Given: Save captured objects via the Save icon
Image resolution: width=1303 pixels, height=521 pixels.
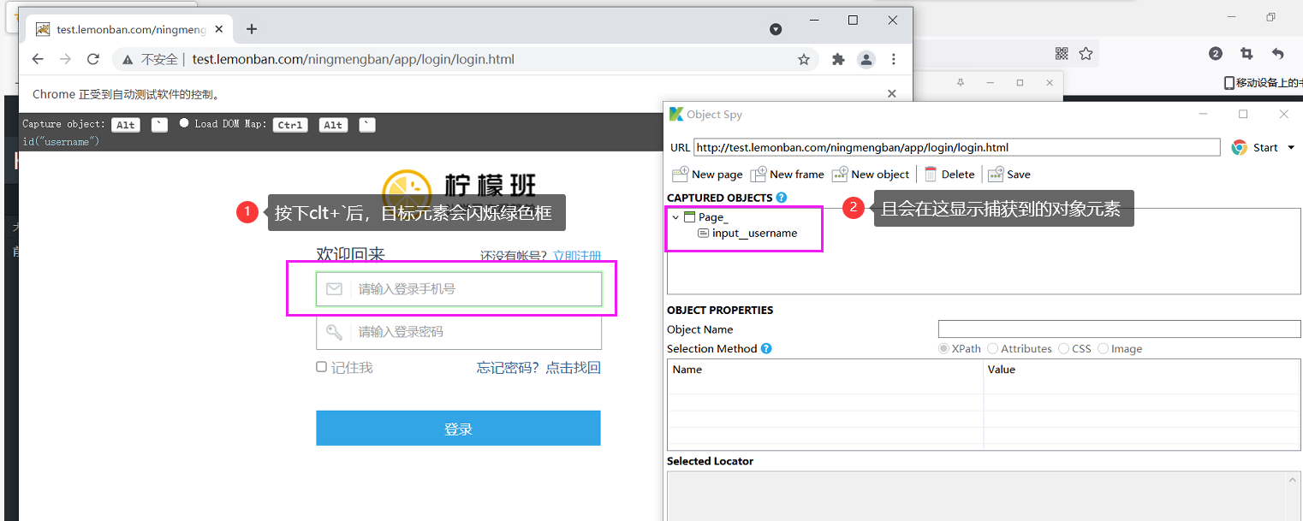Looking at the screenshot, I should tap(995, 174).
